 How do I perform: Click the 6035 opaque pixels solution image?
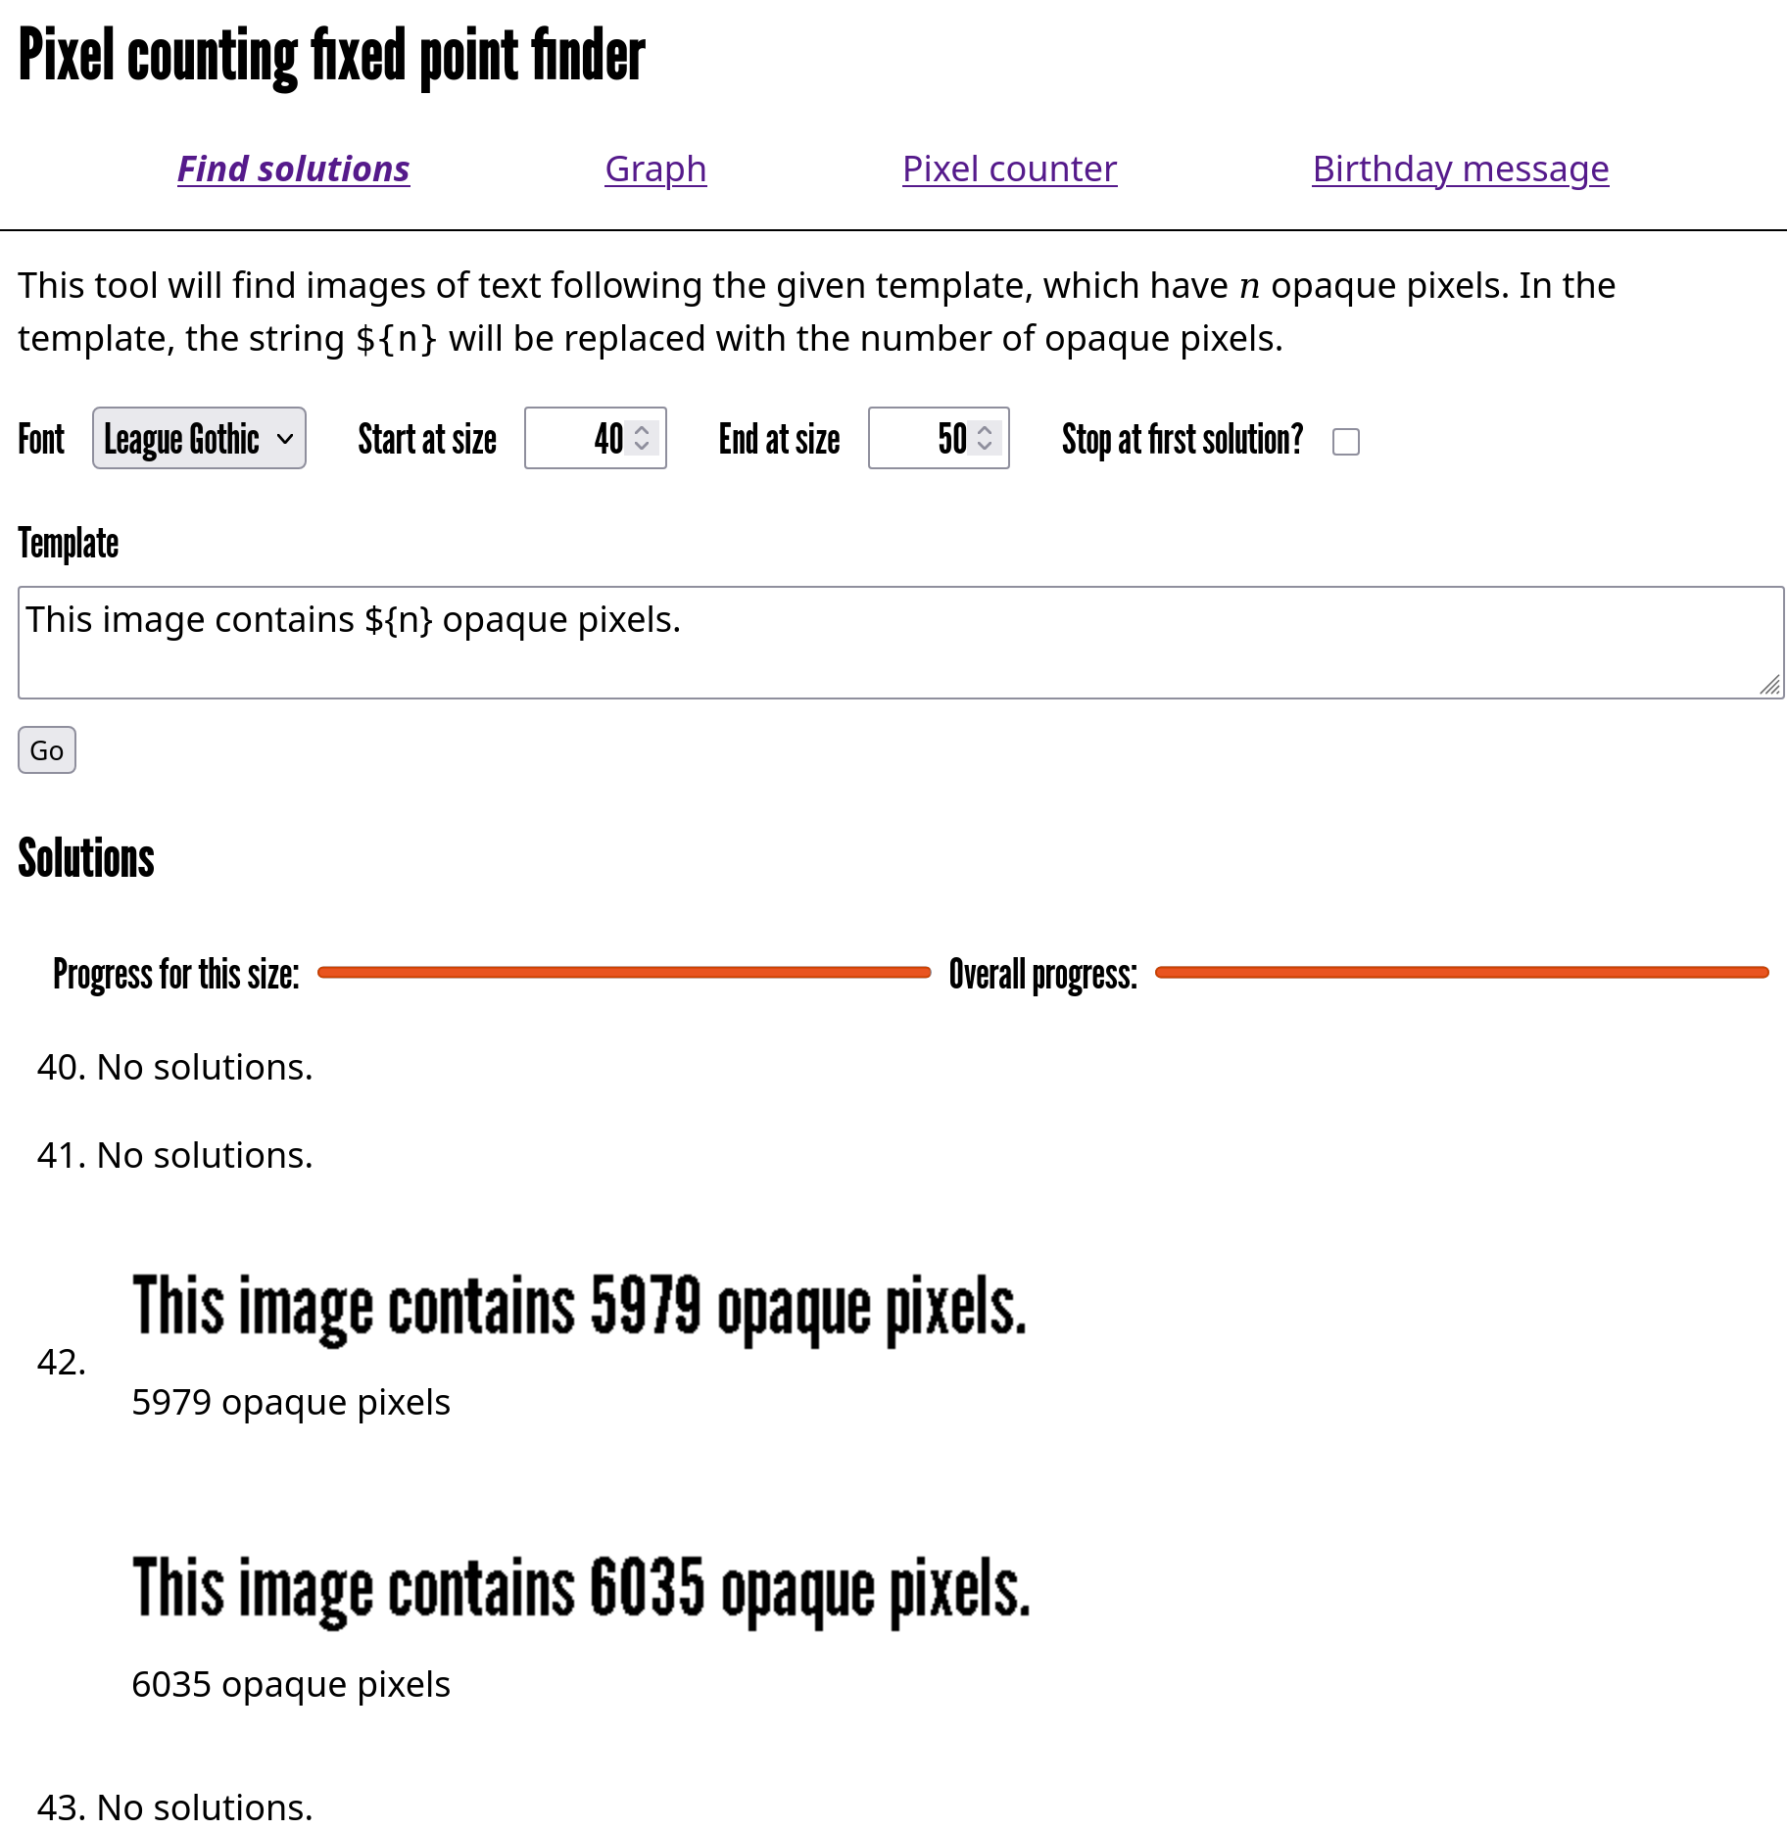(581, 1589)
